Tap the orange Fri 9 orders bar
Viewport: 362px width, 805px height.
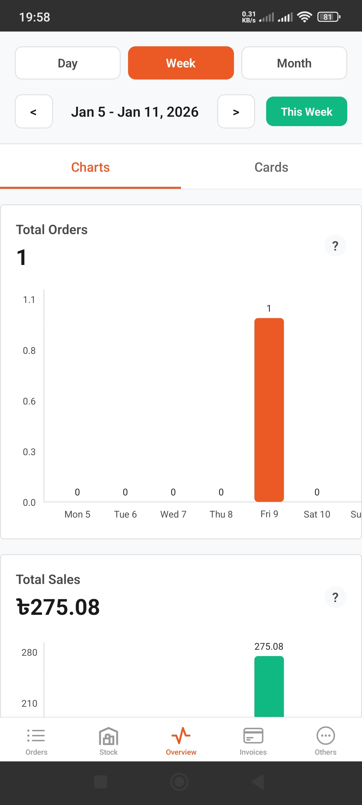click(269, 409)
